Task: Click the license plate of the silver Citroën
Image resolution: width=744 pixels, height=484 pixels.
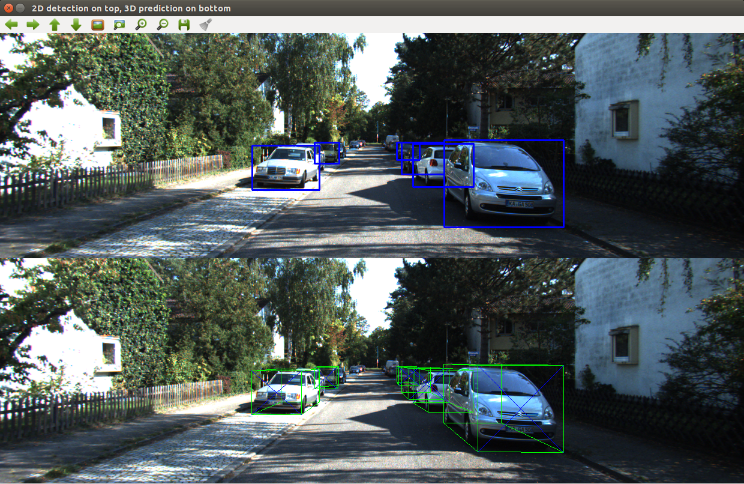Action: pyautogui.click(x=521, y=204)
